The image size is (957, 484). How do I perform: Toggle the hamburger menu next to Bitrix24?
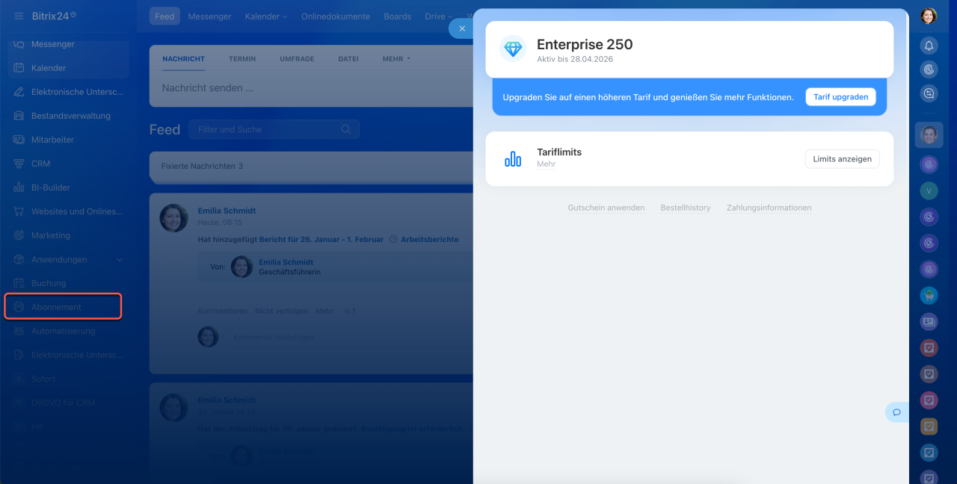(19, 16)
